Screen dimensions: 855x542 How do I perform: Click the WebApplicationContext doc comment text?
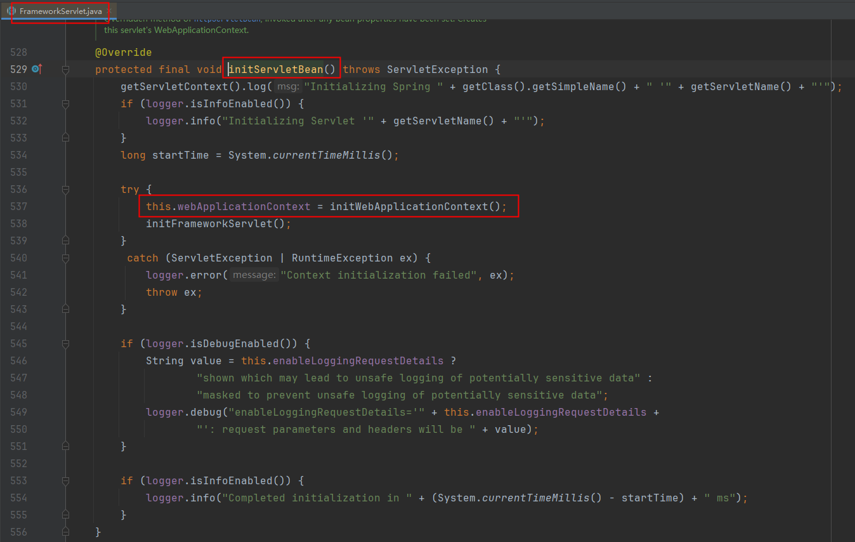coord(176,30)
